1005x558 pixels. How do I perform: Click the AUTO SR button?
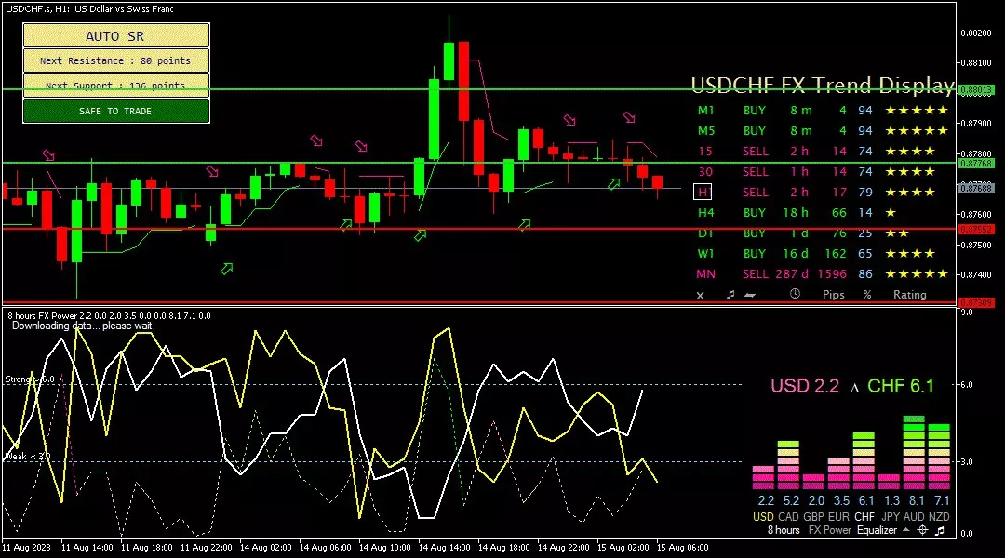click(116, 36)
